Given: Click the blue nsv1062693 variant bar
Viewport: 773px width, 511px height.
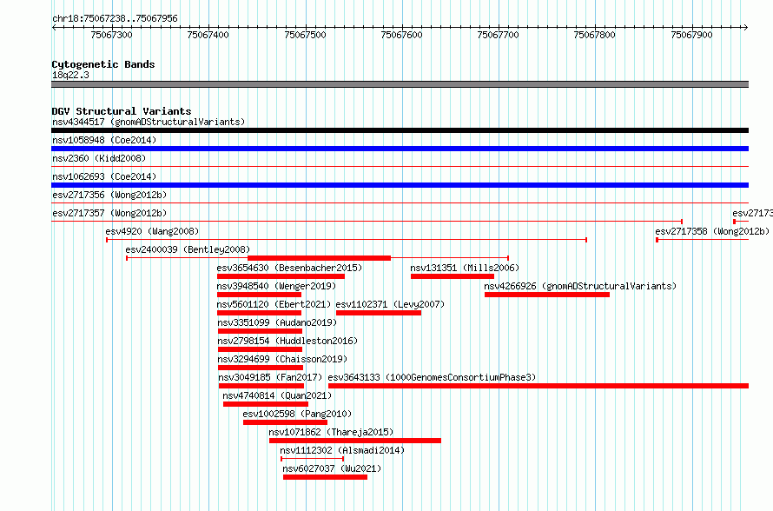Looking at the screenshot, I should (400, 185).
